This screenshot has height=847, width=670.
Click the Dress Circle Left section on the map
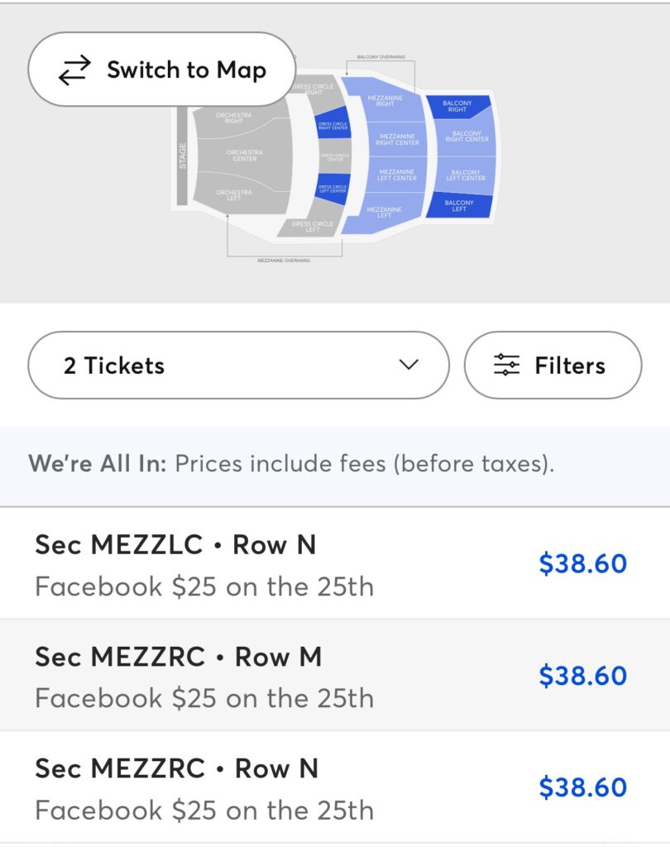[x=313, y=227]
